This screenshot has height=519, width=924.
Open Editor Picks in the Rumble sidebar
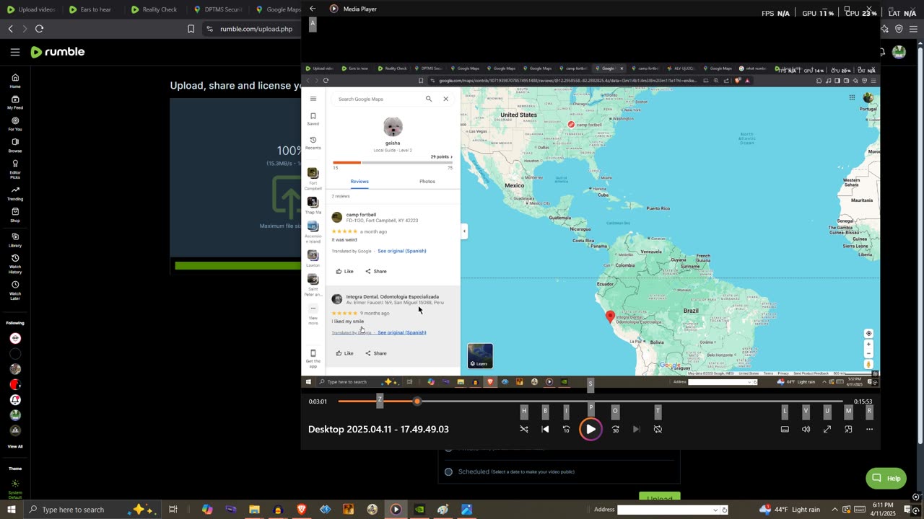[x=15, y=169]
